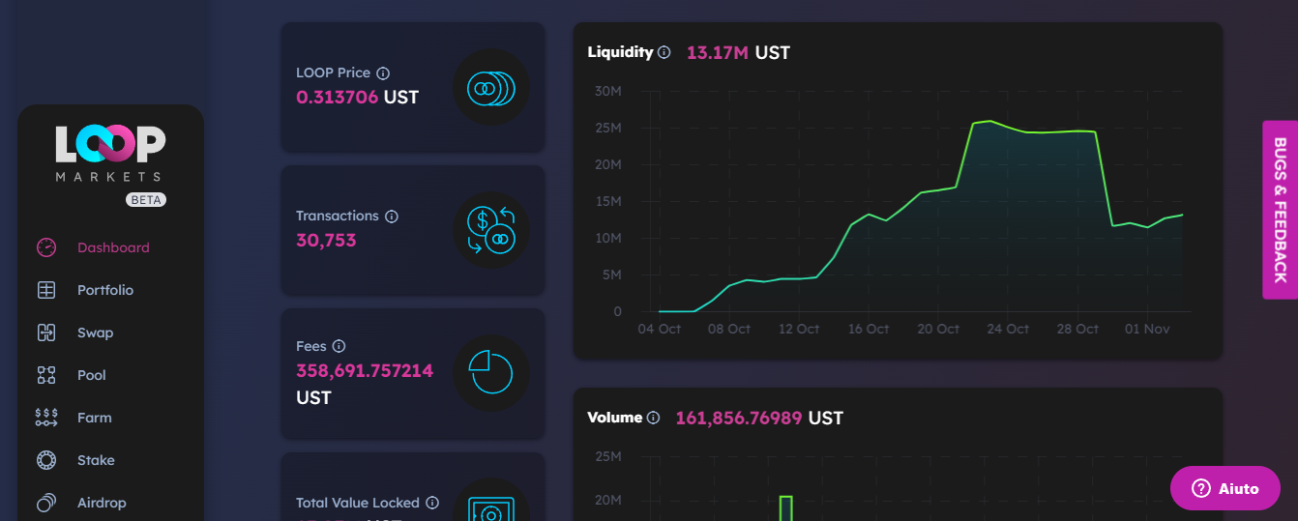Click the Volume chart title
Image resolution: width=1298 pixels, height=521 pixels.
click(x=614, y=418)
